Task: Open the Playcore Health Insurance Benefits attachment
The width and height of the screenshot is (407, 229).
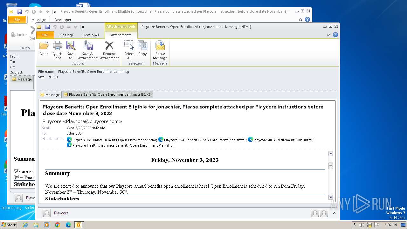Action: point(121,145)
